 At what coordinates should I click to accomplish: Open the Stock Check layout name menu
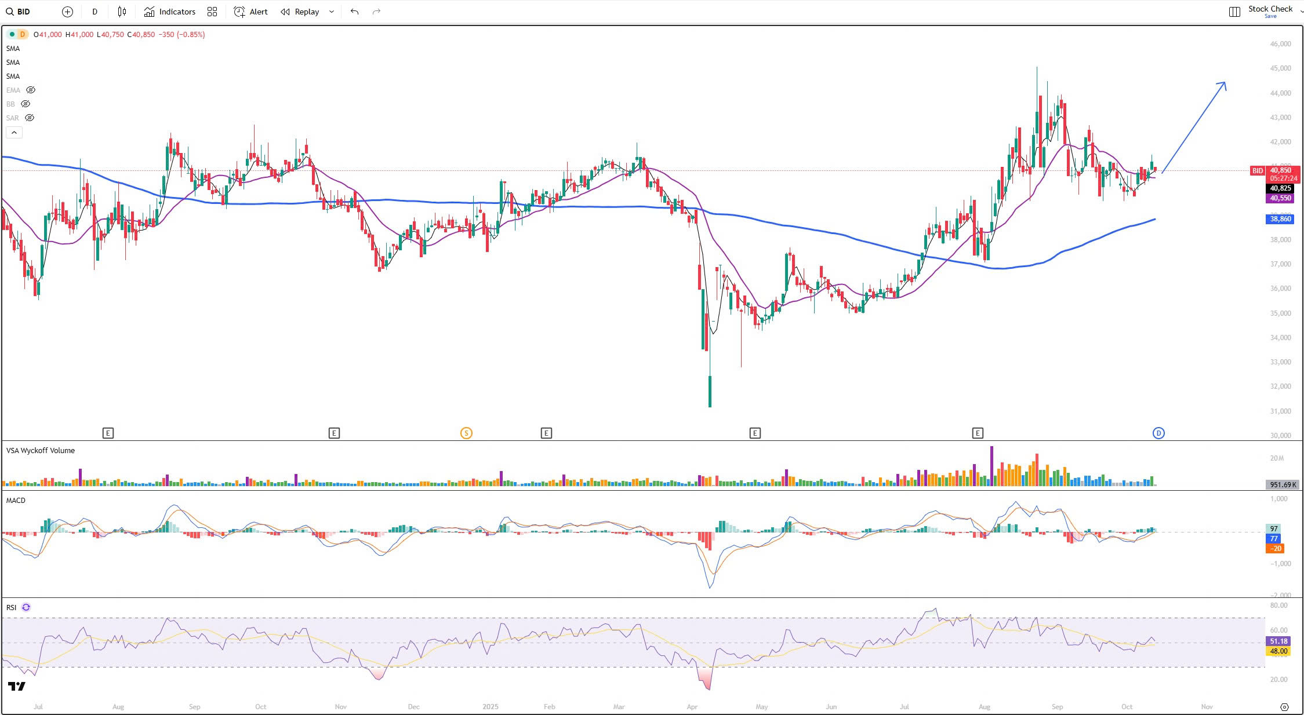(x=1270, y=9)
